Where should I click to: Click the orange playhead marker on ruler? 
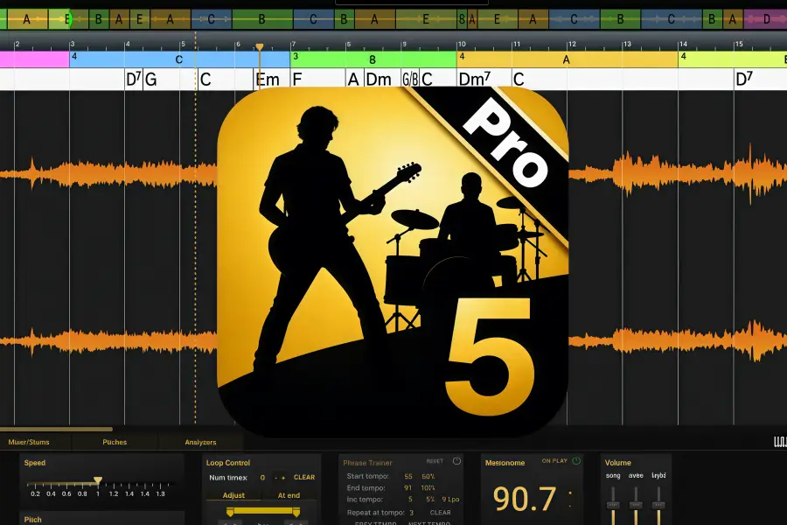[x=260, y=47]
